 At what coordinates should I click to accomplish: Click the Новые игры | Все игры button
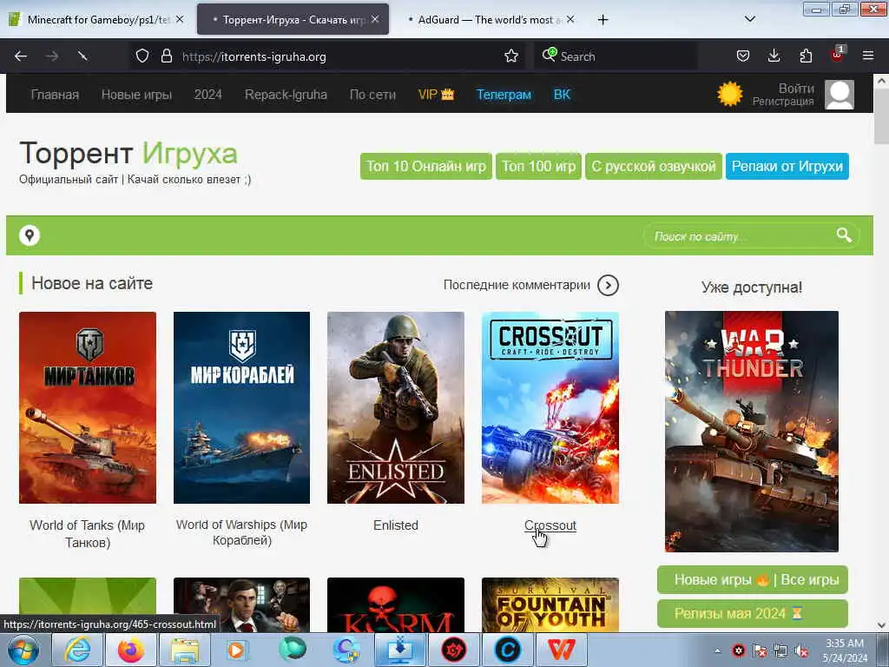tap(753, 579)
